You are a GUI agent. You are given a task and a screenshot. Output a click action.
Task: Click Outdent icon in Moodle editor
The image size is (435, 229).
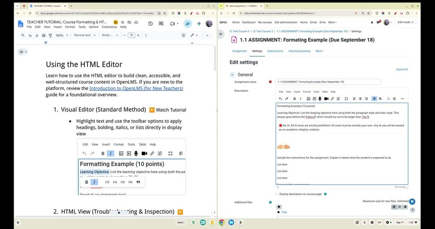(389, 99)
